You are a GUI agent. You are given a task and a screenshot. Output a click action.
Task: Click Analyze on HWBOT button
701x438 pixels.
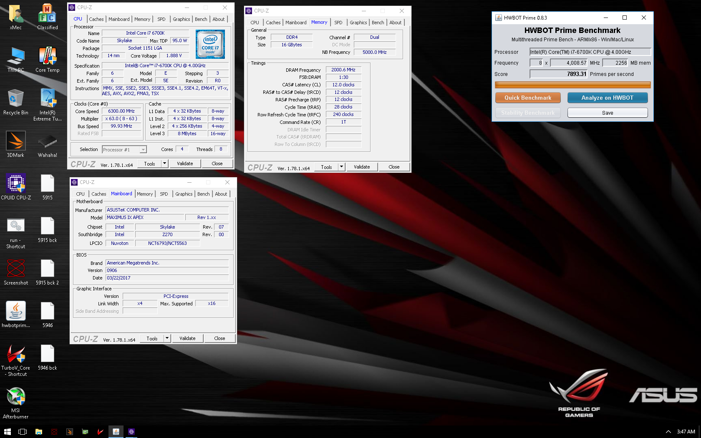pyautogui.click(x=608, y=98)
